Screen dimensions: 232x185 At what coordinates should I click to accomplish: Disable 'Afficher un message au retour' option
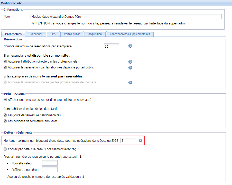[x=5, y=100]
